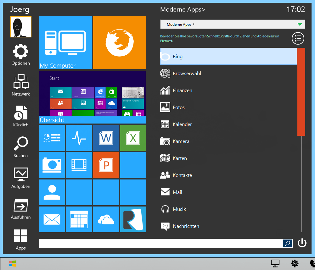Select Kamera in the apps list
The image size is (315, 270).
point(228,141)
